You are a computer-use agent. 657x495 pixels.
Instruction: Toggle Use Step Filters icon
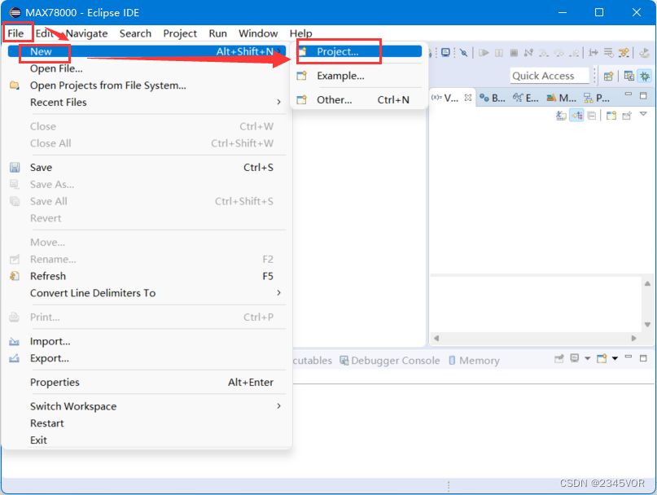click(624, 53)
